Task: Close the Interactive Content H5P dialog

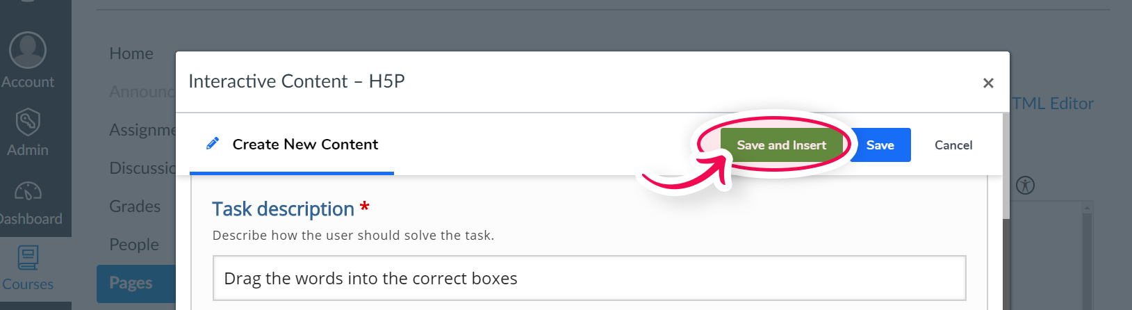Action: pos(988,83)
